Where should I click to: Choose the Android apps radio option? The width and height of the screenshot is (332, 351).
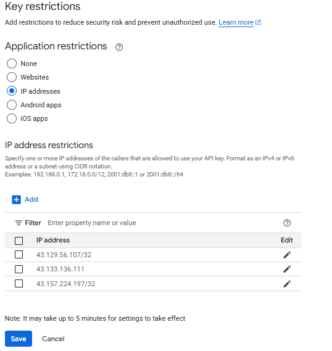[12, 105]
